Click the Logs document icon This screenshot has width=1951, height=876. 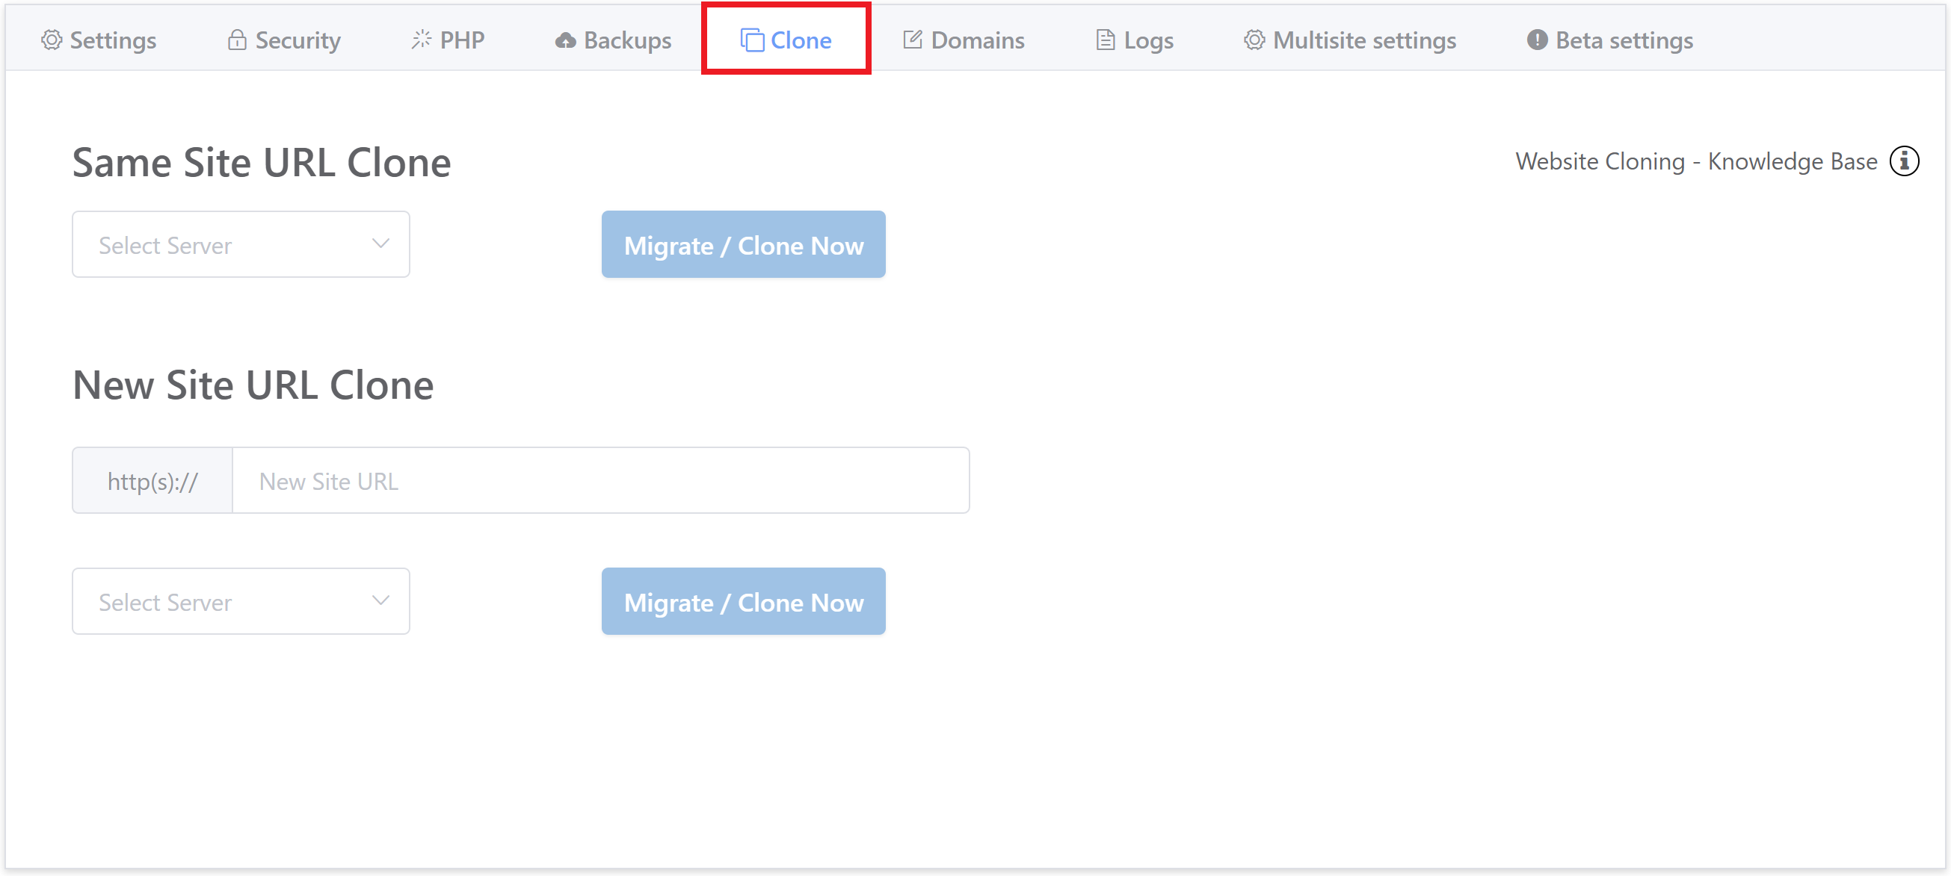tap(1106, 40)
